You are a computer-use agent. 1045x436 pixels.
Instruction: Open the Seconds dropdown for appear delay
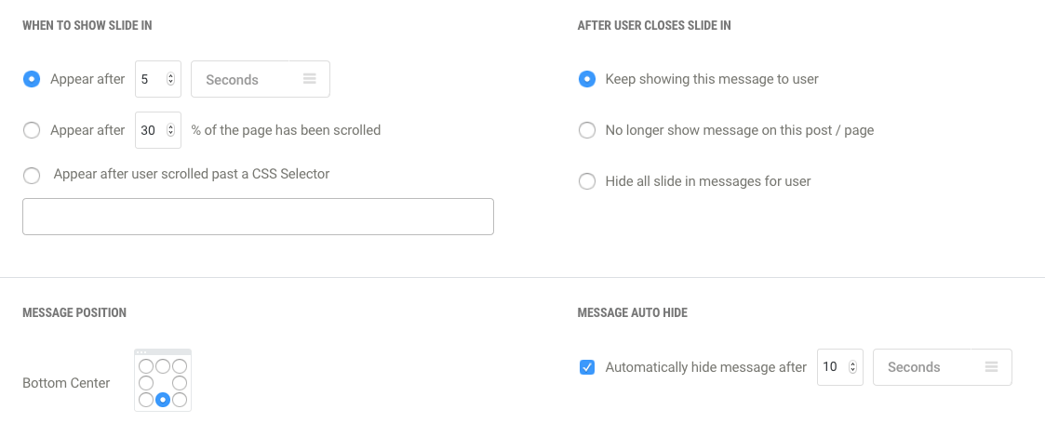pos(261,80)
